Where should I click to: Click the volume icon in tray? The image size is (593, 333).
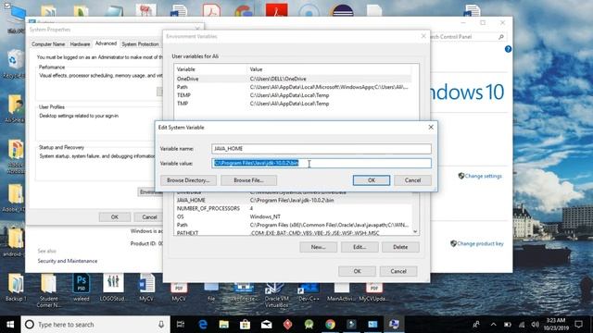535,325
